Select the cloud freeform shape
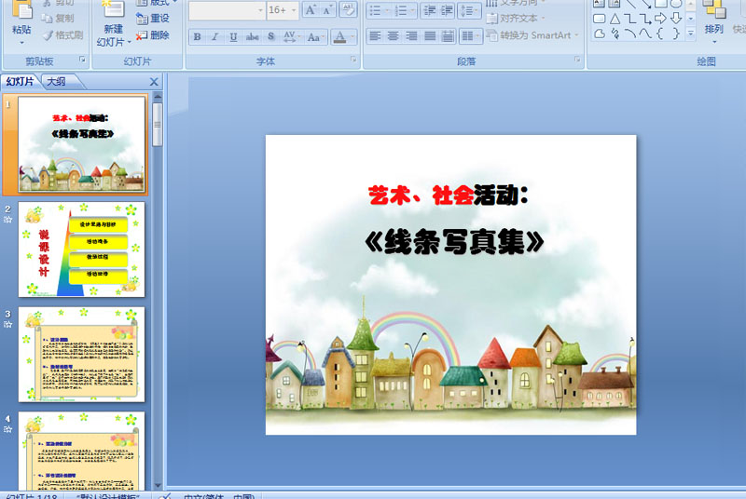Screen dimensions: 746x499 [x=600, y=34]
